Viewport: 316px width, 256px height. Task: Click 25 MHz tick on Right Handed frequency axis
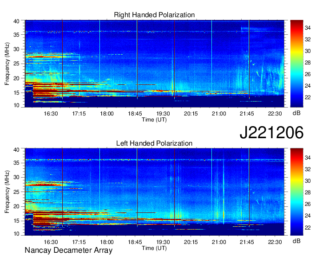(16, 64)
